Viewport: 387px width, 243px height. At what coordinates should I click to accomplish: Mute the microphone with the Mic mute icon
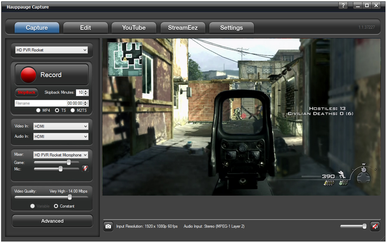(85, 169)
